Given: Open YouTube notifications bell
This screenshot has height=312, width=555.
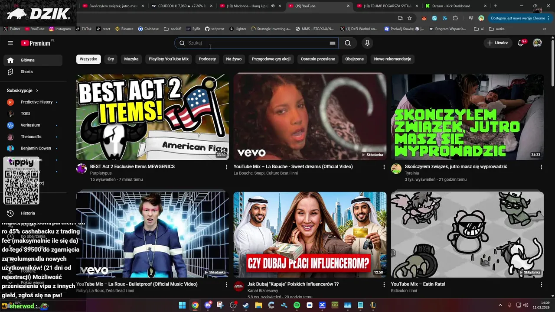Looking at the screenshot, I should (x=521, y=43).
